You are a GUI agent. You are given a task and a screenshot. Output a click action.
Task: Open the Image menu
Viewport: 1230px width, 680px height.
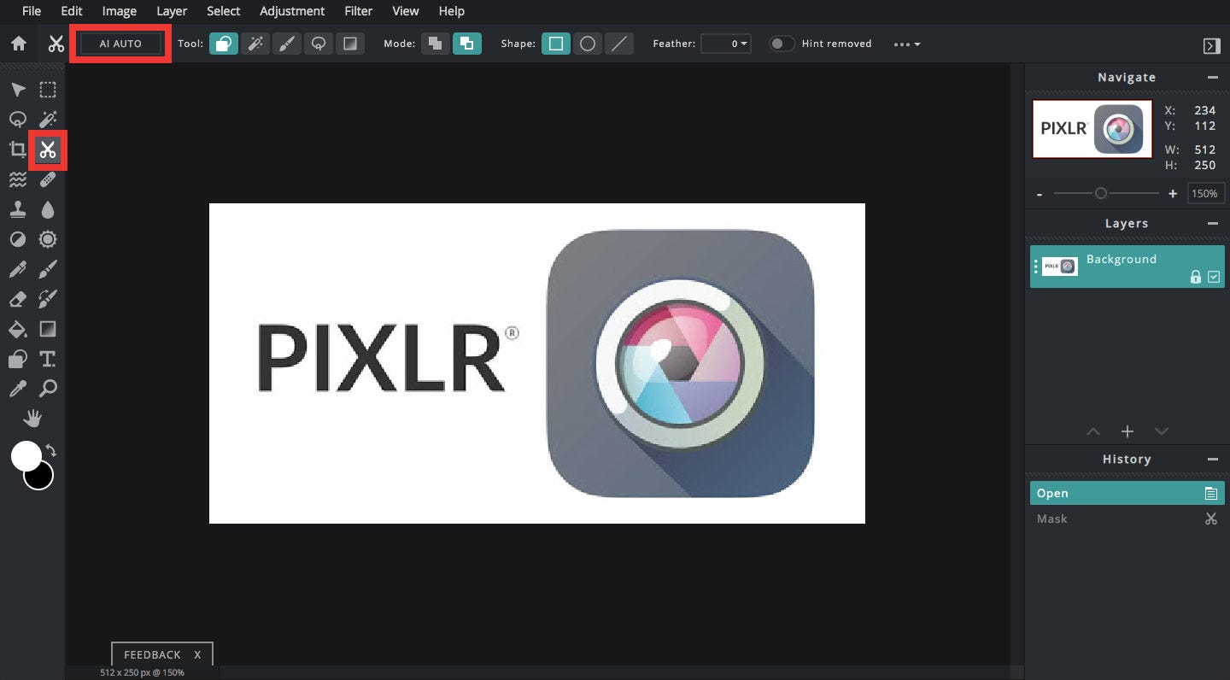[x=120, y=11]
